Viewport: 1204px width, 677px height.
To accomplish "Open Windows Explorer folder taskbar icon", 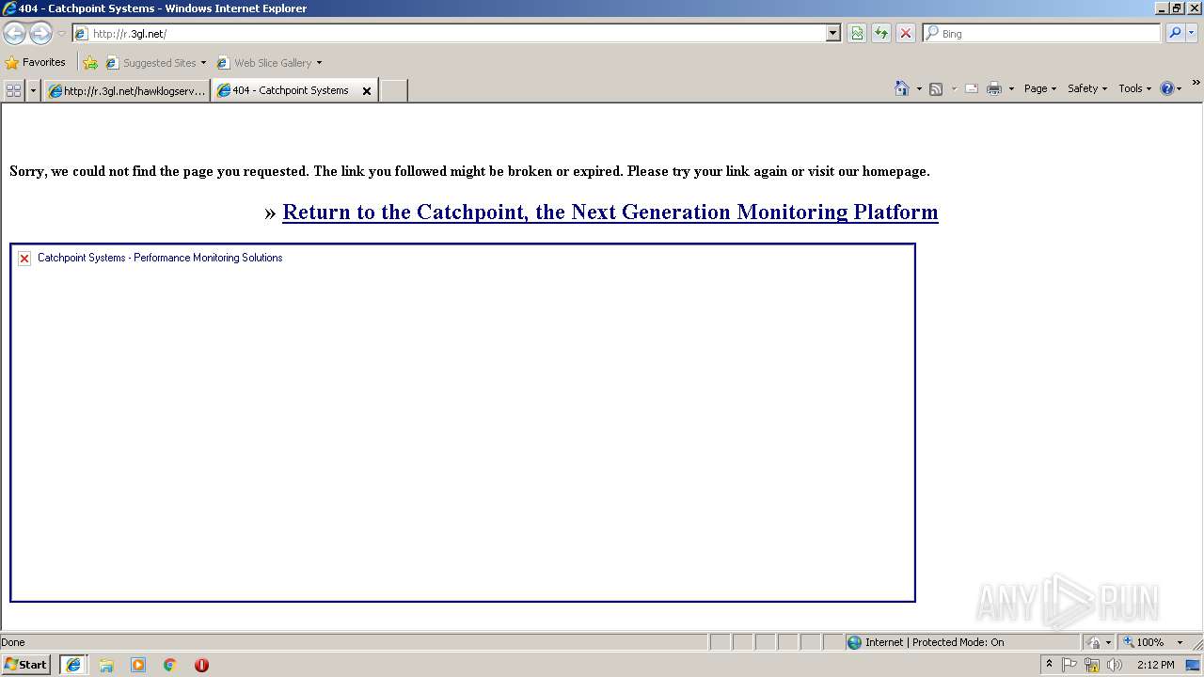I will click(106, 665).
